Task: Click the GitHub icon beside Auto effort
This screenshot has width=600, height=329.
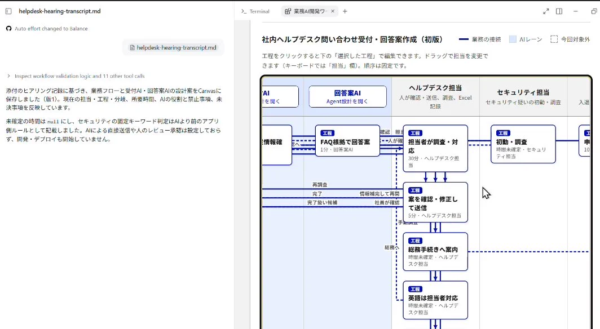Action: pyautogui.click(x=9, y=29)
